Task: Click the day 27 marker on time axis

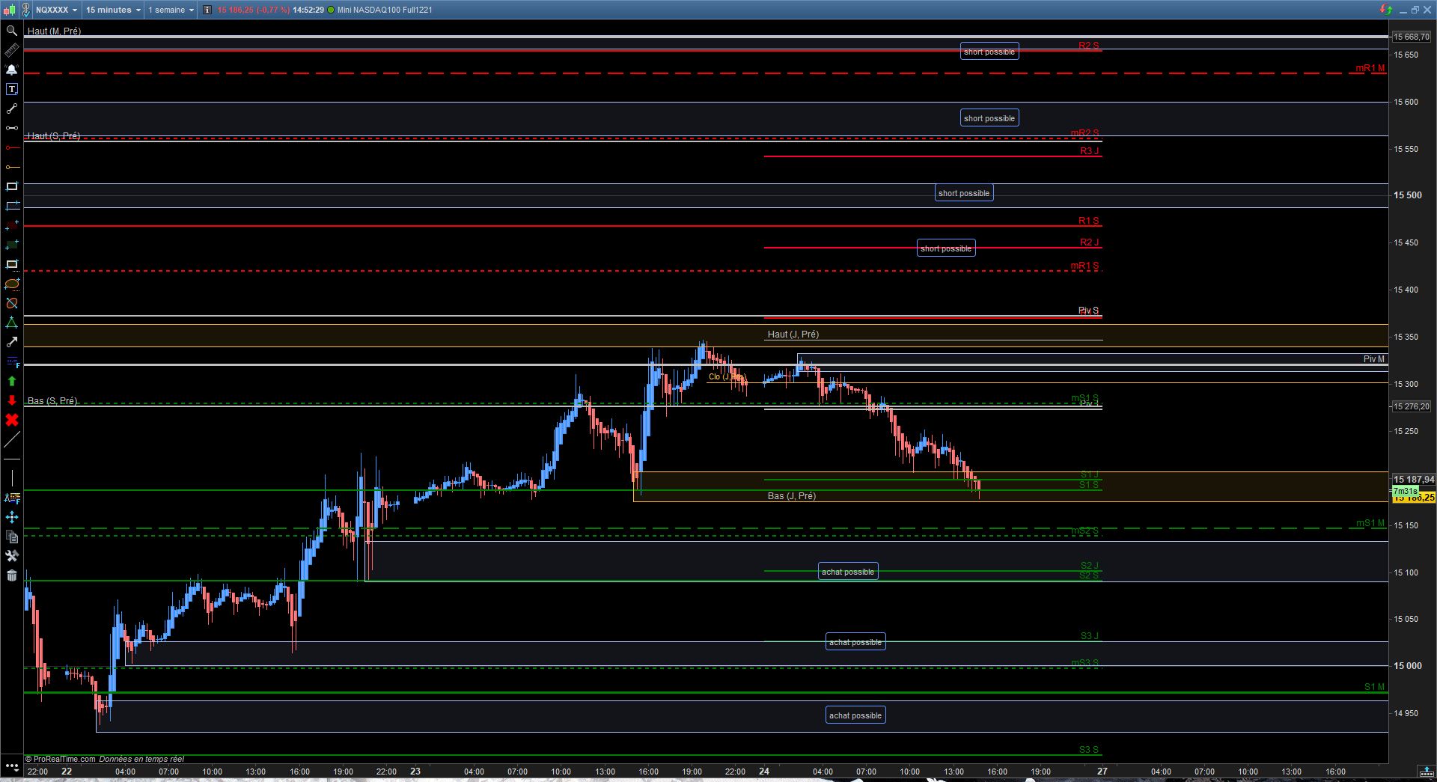Action: click(1102, 772)
